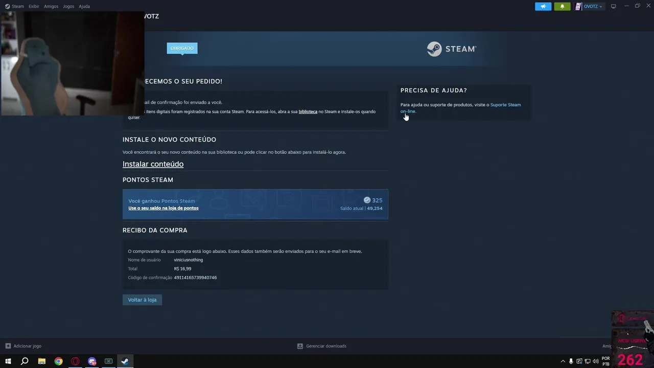Show hidden system tray icons
Image resolution: width=654 pixels, height=368 pixels.
pos(563,361)
